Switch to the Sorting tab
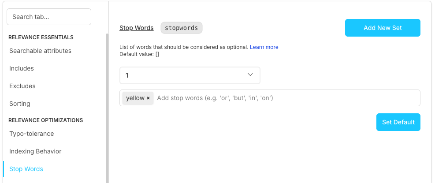The width and height of the screenshot is (435, 183). click(20, 104)
